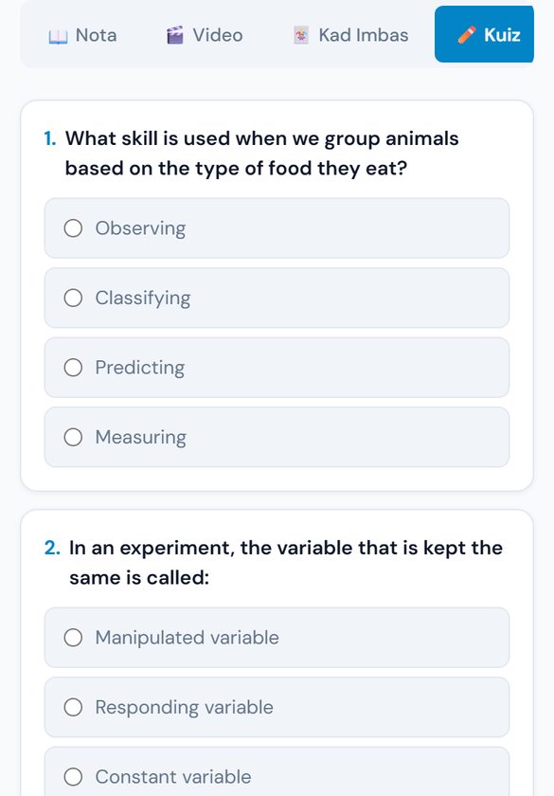Choose the Classifying radio option
This screenshot has height=796, width=554.
point(73,298)
